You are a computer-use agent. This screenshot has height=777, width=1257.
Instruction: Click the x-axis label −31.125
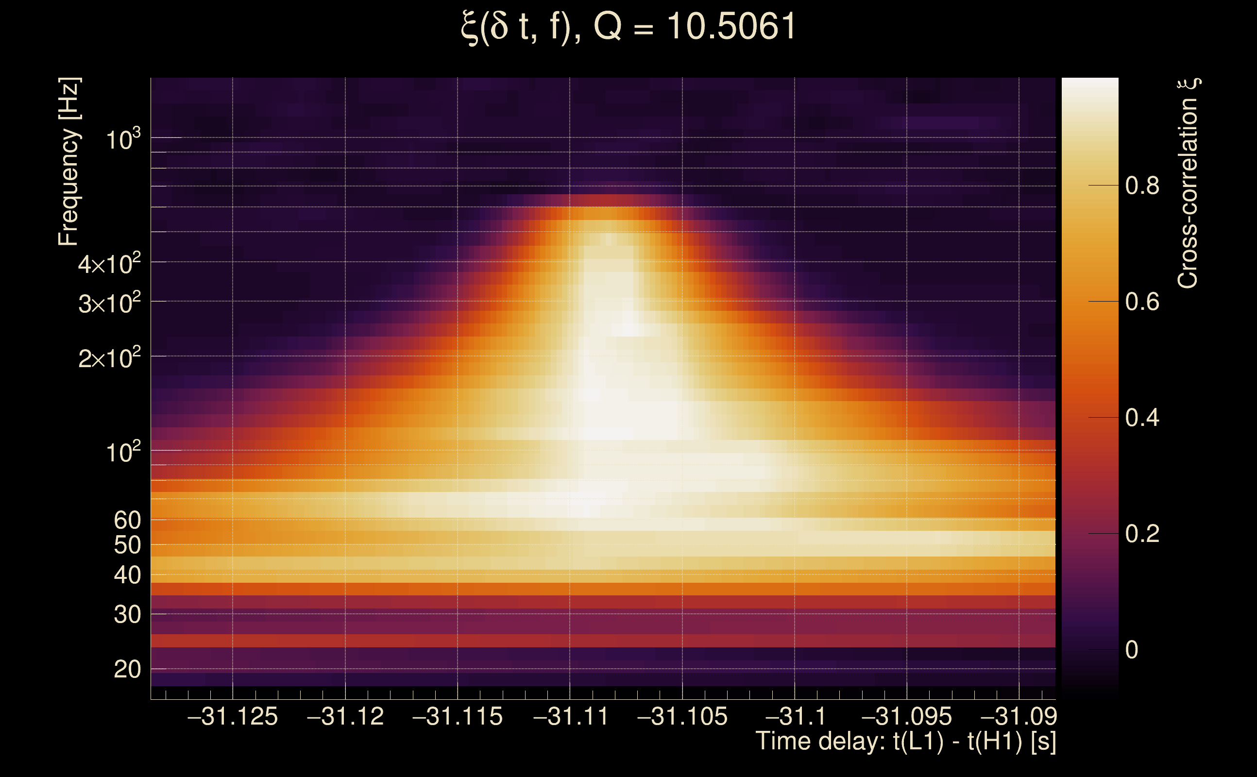(232, 716)
